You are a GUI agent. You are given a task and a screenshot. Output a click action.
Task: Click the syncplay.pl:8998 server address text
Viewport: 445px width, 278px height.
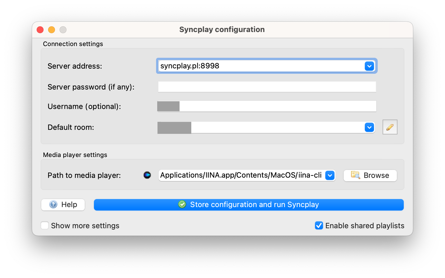(190, 66)
